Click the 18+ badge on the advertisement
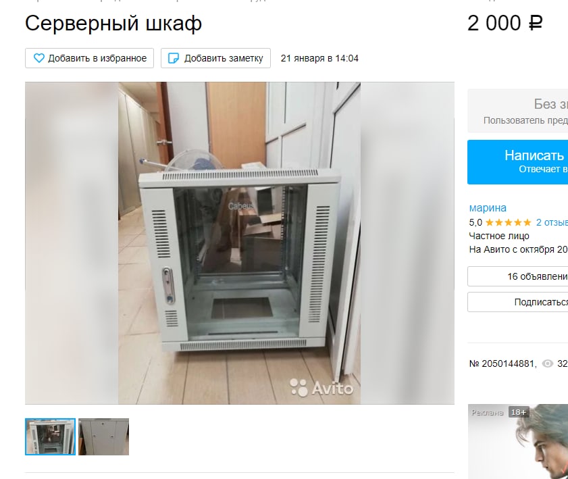The image size is (568, 479). 519,412
